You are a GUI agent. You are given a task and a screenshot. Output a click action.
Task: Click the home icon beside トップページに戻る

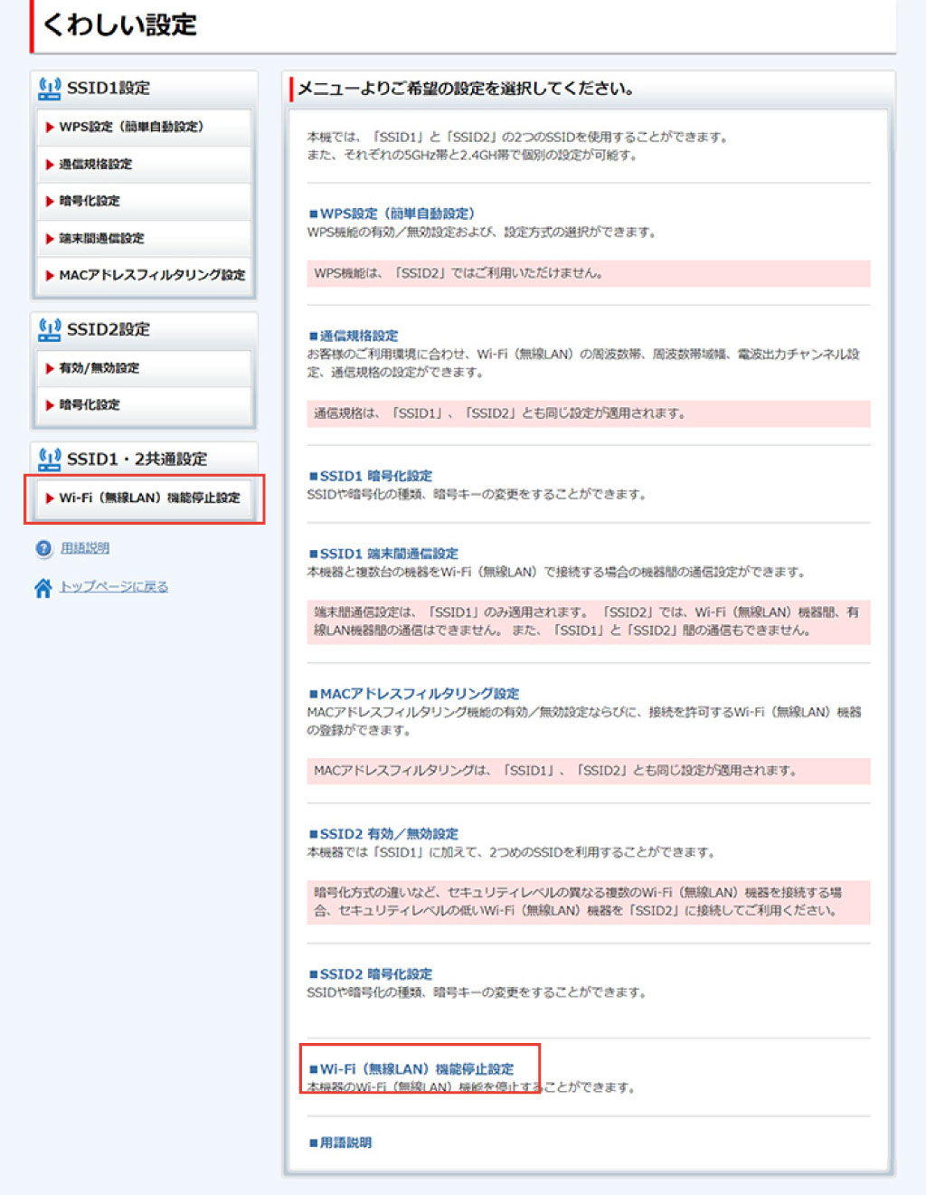pyautogui.click(x=43, y=588)
